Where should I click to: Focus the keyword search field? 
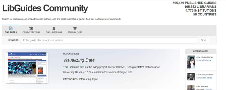[109, 40]
